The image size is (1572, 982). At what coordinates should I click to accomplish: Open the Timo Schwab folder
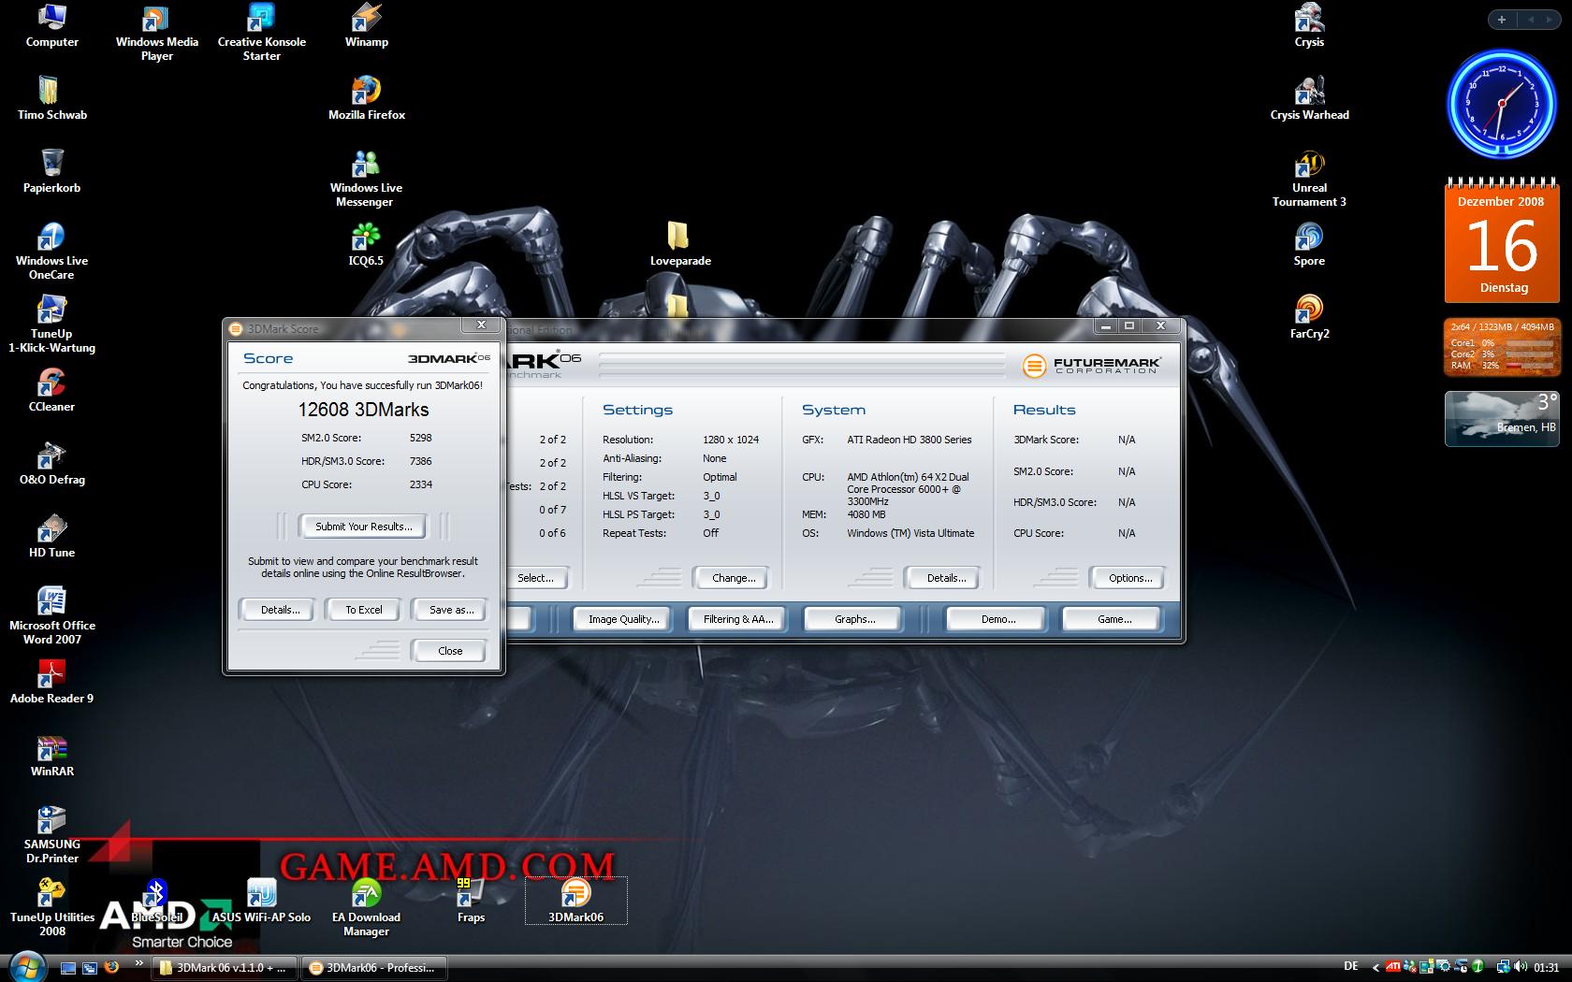51,98
